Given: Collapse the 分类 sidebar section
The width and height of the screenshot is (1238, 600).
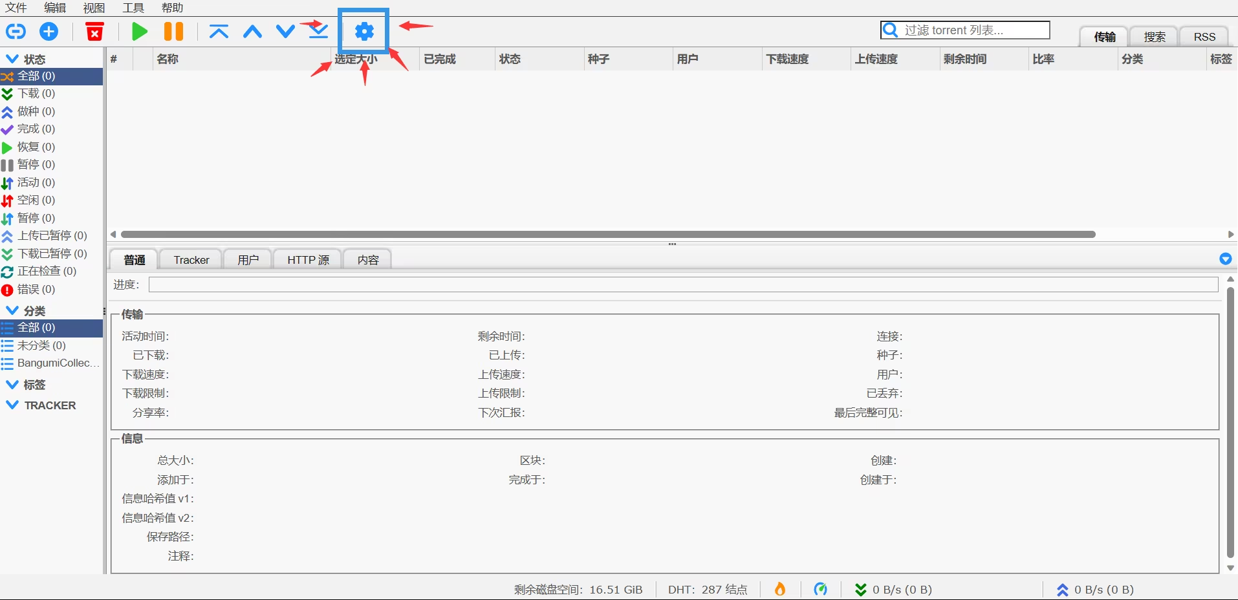Looking at the screenshot, I should tap(12, 310).
